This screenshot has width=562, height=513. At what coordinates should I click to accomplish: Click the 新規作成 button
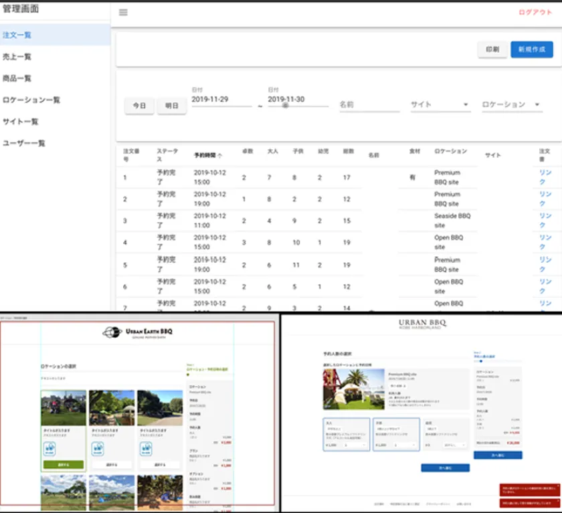(x=531, y=49)
